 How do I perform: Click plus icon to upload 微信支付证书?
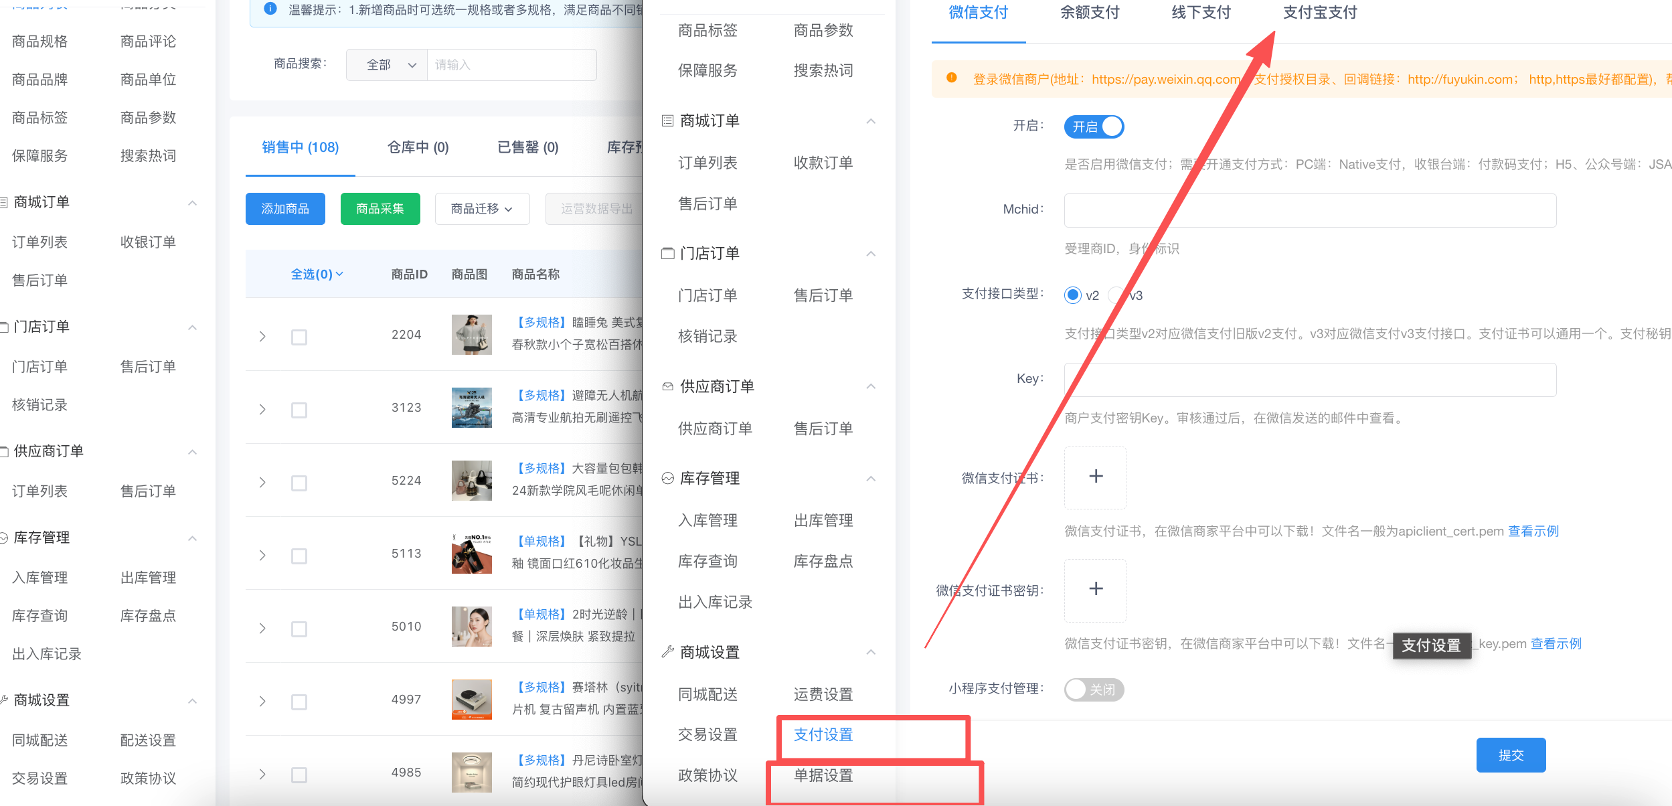pyautogui.click(x=1095, y=477)
